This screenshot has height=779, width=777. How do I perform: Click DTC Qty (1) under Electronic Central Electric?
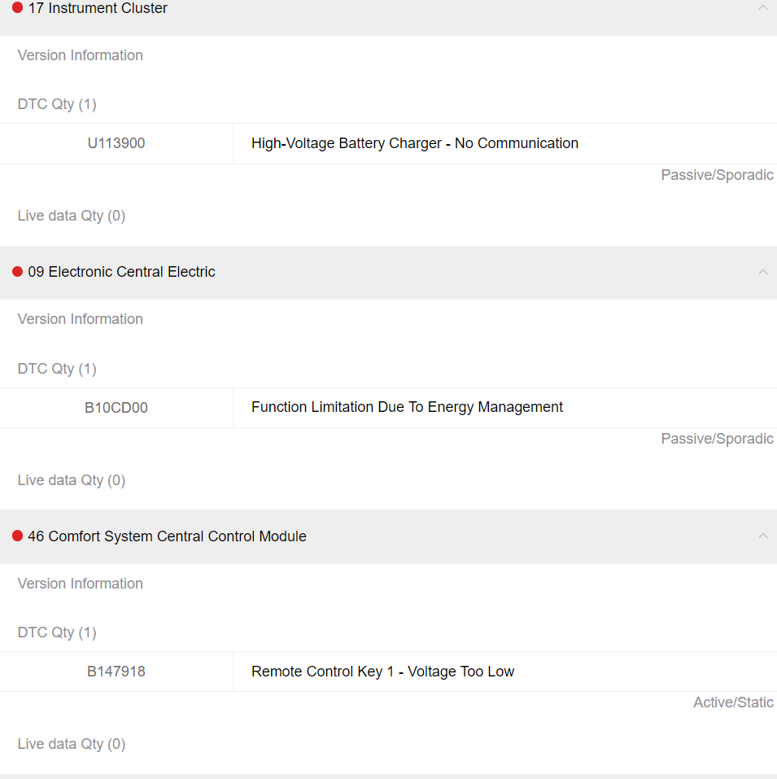point(56,368)
